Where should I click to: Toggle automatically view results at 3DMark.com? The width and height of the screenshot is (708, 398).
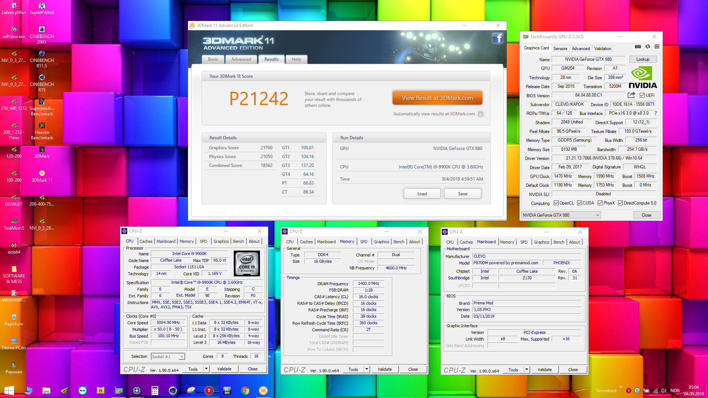(480, 114)
